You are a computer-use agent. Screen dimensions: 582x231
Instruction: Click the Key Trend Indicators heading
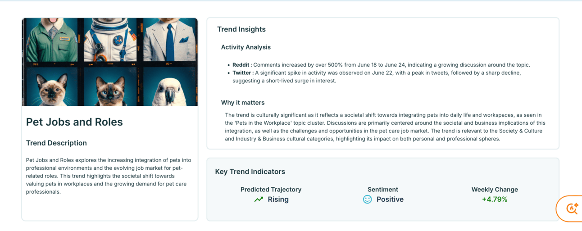click(250, 172)
